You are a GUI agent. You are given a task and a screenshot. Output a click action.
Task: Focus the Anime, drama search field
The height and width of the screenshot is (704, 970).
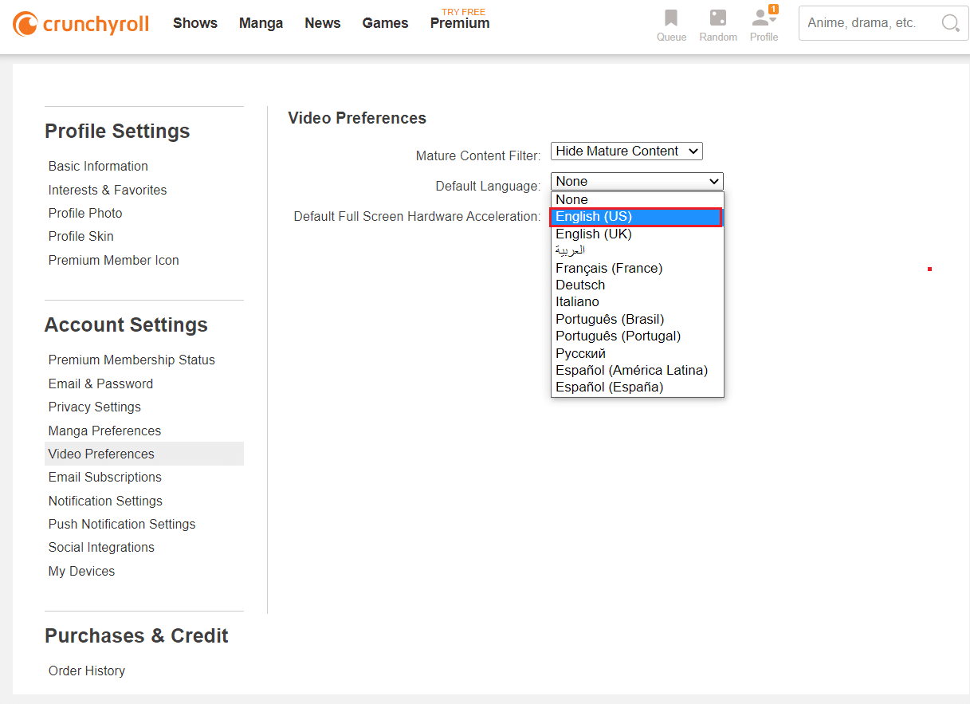869,23
